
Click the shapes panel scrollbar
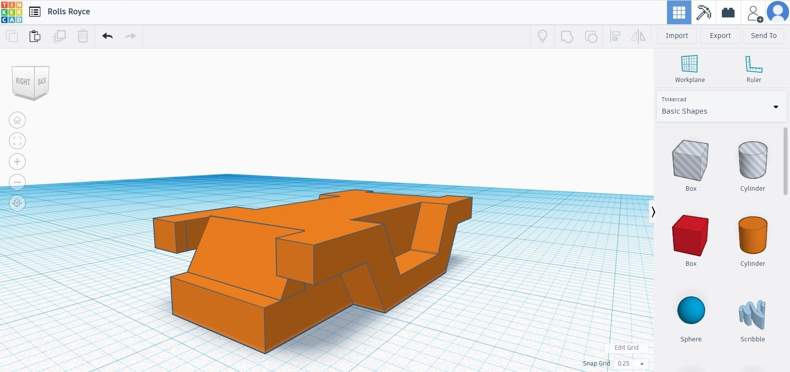(786, 161)
